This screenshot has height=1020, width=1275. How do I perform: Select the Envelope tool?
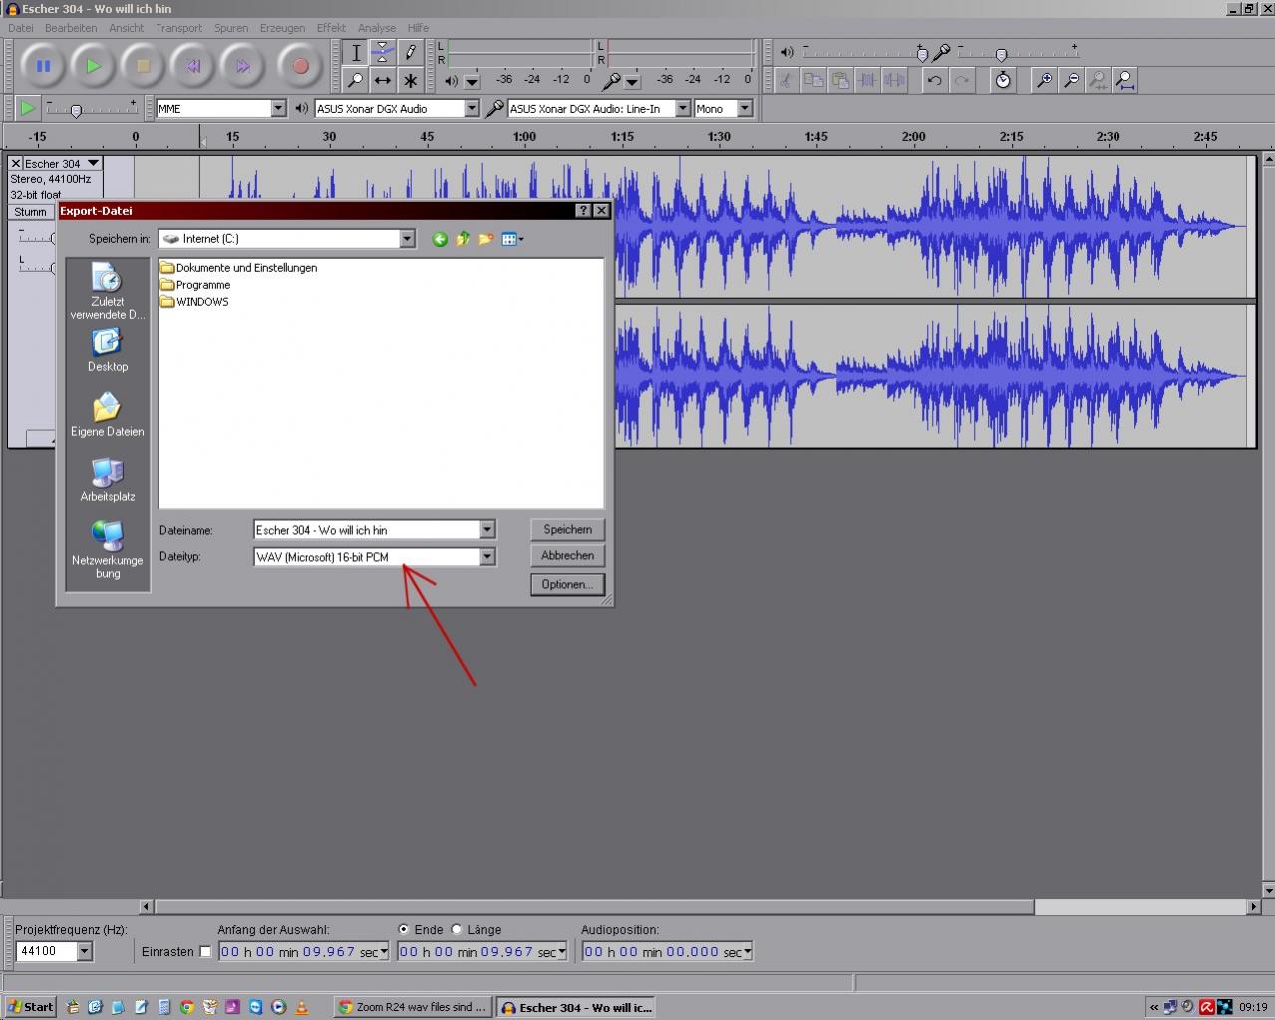pyautogui.click(x=382, y=53)
